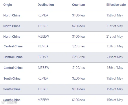This screenshot has height=105, width=128.
Task: Select the North China to KEMBA row origin
Action: (x=12, y=15)
